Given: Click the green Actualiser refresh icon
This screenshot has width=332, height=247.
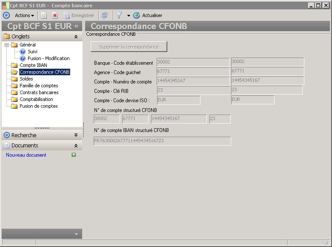Looking at the screenshot, I should coord(137,15).
